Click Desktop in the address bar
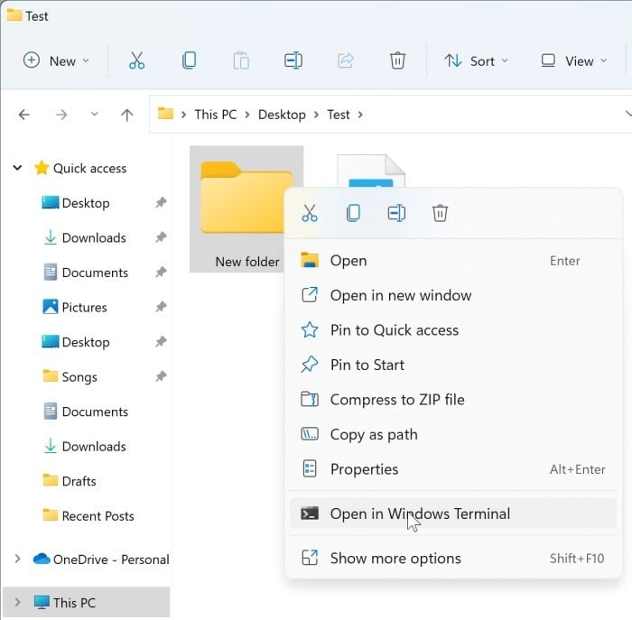This screenshot has height=620, width=632. point(282,115)
